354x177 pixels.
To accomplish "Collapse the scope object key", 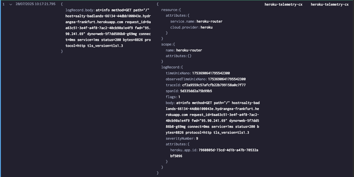I will pos(167,44).
